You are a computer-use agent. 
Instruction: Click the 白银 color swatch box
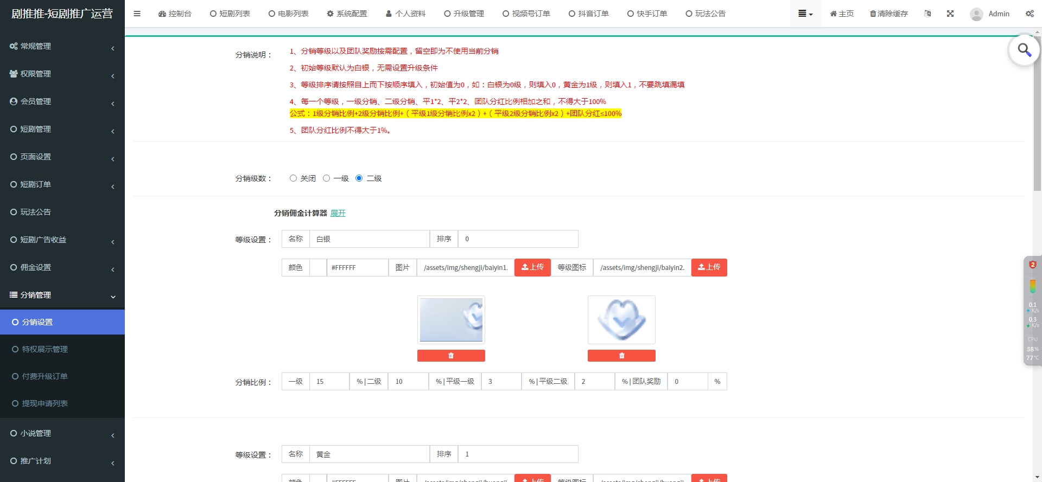(x=317, y=267)
